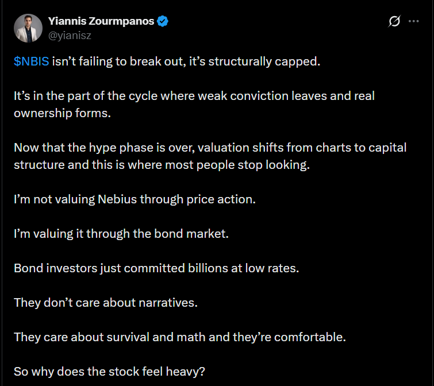Click the sentence "I'm valuing it through"
Viewport: 434px width, 386px height.
121,234
